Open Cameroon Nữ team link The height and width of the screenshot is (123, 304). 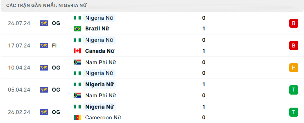(x=103, y=118)
